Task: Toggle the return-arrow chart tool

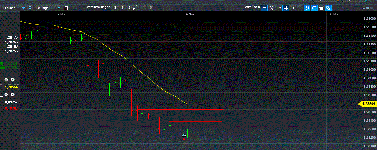Action: coord(265,8)
